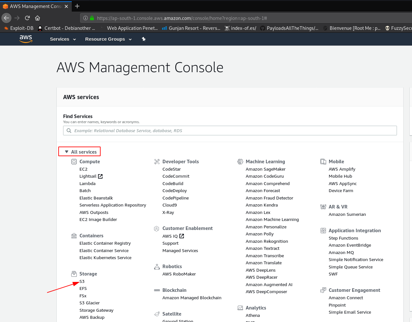The height and width of the screenshot is (322, 412).
Task: Click the Analytics category icon
Action: [240, 308]
